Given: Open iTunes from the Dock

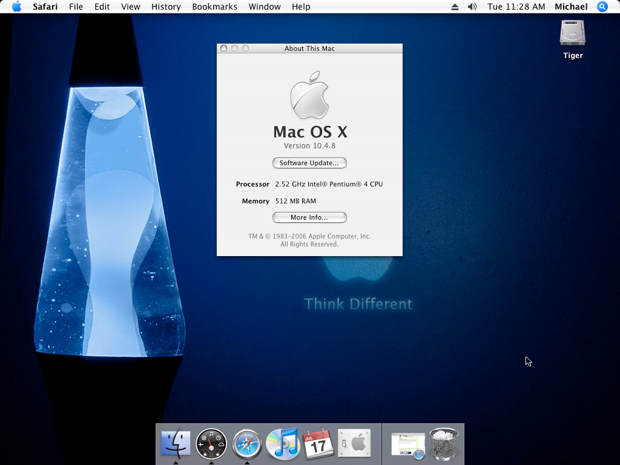Looking at the screenshot, I should [x=283, y=444].
